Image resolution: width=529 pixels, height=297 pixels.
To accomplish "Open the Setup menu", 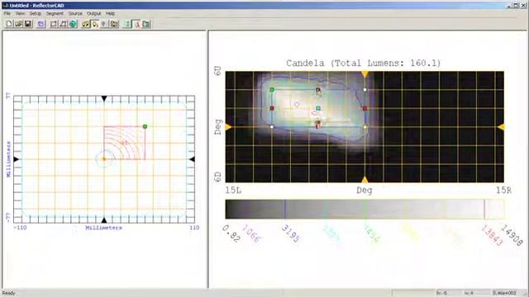I will point(35,13).
